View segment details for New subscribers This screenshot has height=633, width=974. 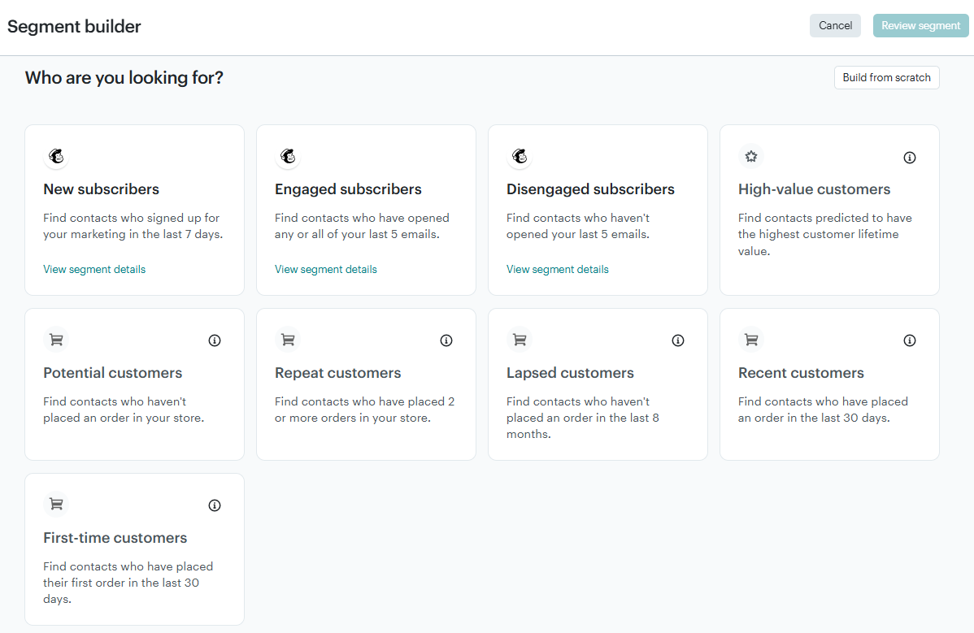pos(94,269)
